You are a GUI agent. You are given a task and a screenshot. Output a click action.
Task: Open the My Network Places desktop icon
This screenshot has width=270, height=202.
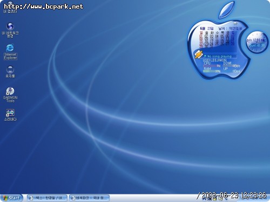pyautogui.click(x=10, y=30)
